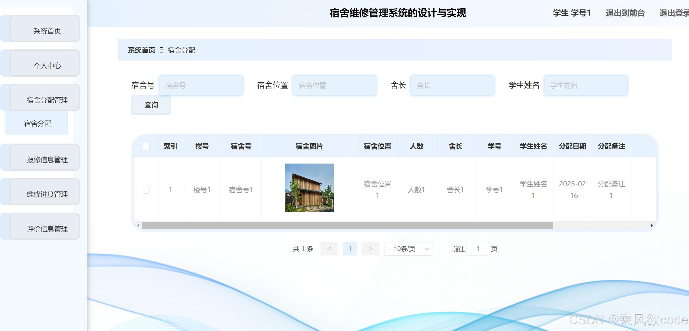Click the dormitory photo thumbnail
This screenshot has height=331, width=689.
pos(309,188)
